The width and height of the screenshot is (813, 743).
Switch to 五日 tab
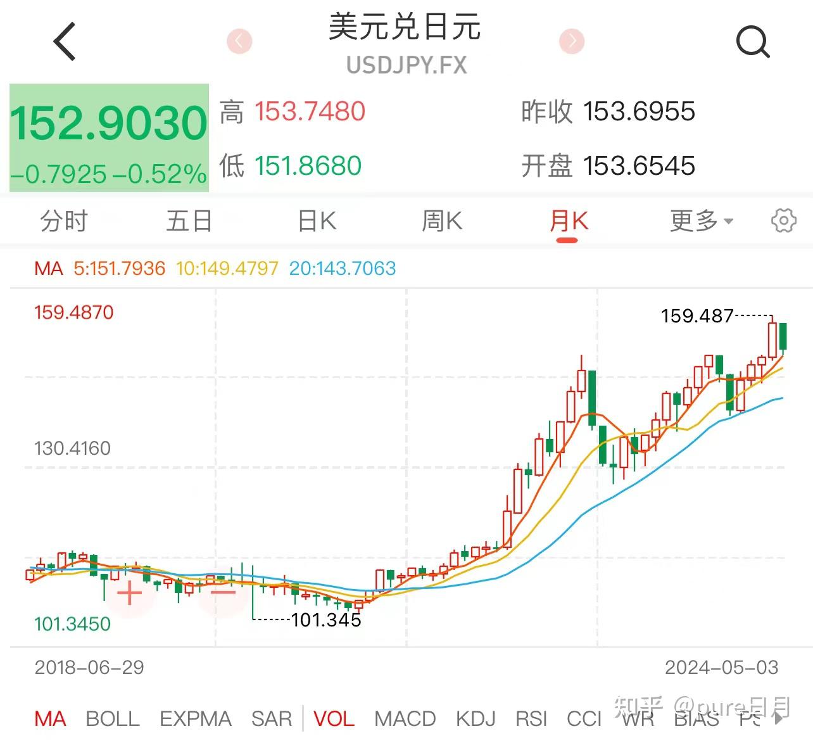(x=189, y=221)
